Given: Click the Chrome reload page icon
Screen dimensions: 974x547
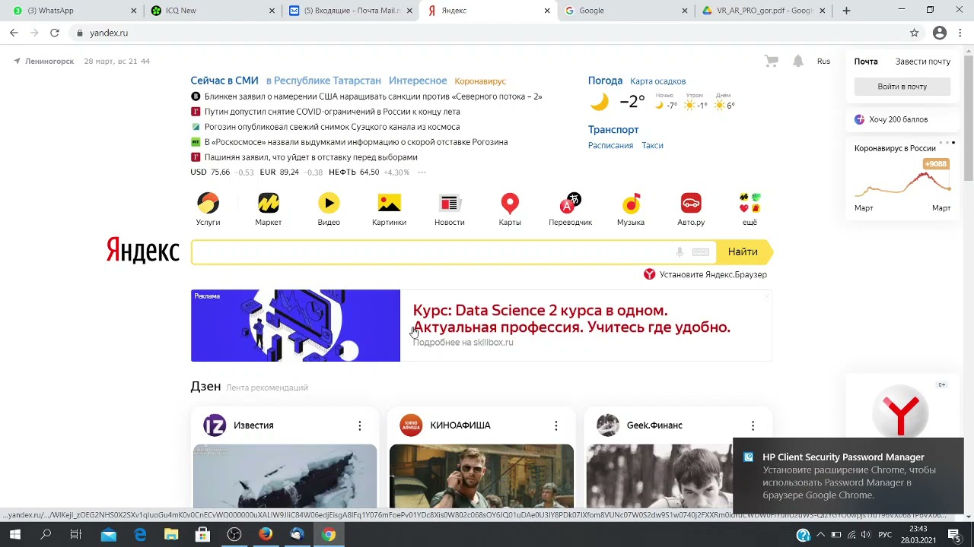Looking at the screenshot, I should pyautogui.click(x=55, y=33).
